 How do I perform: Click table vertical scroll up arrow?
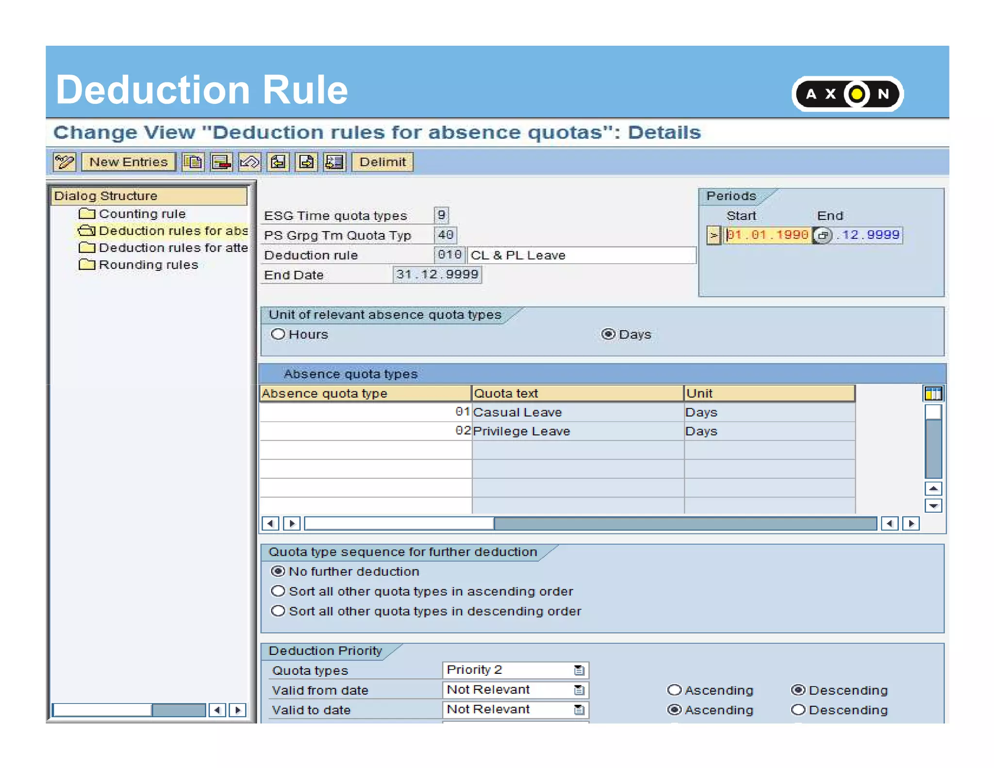[x=933, y=488]
